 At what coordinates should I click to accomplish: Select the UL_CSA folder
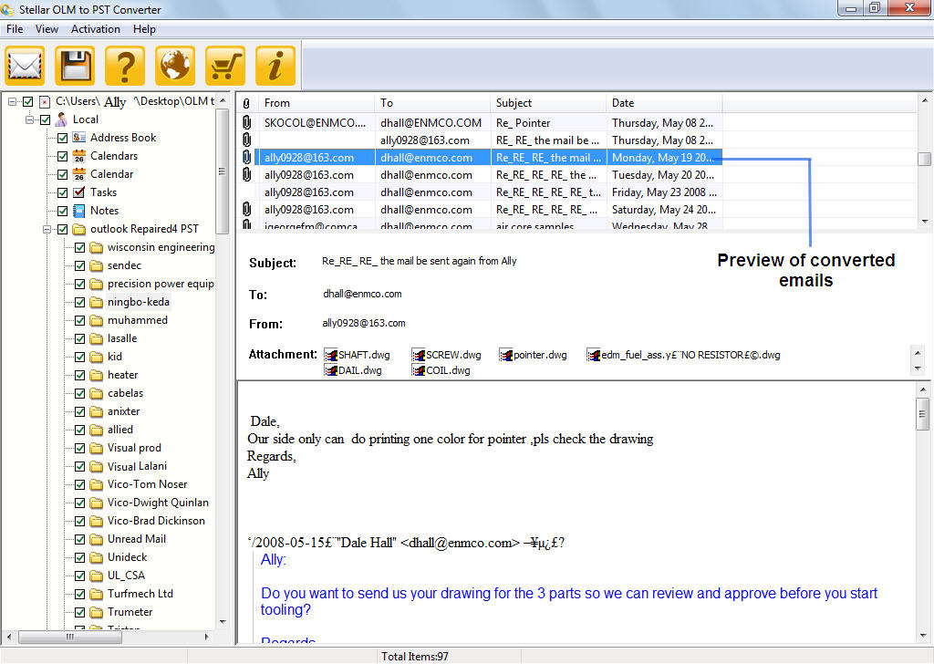[x=126, y=576]
